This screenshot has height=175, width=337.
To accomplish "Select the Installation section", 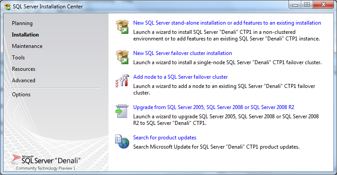I will (25, 35).
